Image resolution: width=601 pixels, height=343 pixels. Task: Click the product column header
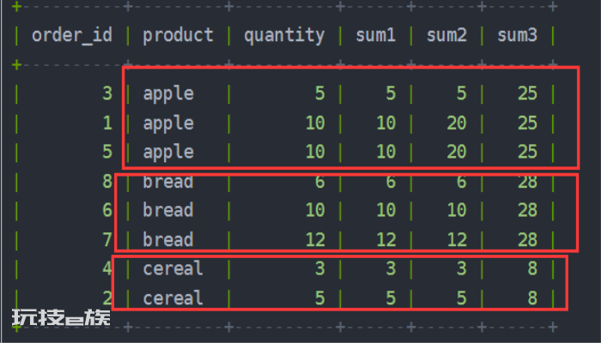coord(178,36)
